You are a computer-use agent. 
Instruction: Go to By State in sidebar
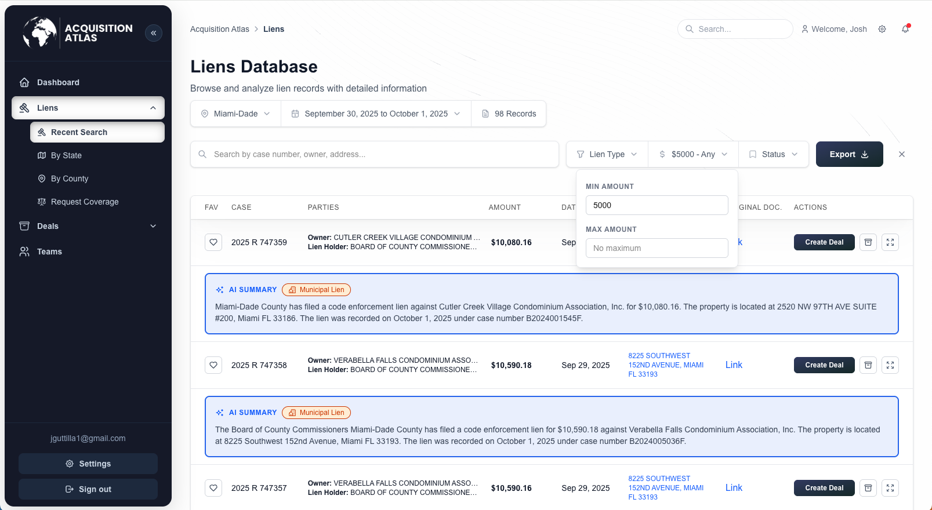coord(66,155)
